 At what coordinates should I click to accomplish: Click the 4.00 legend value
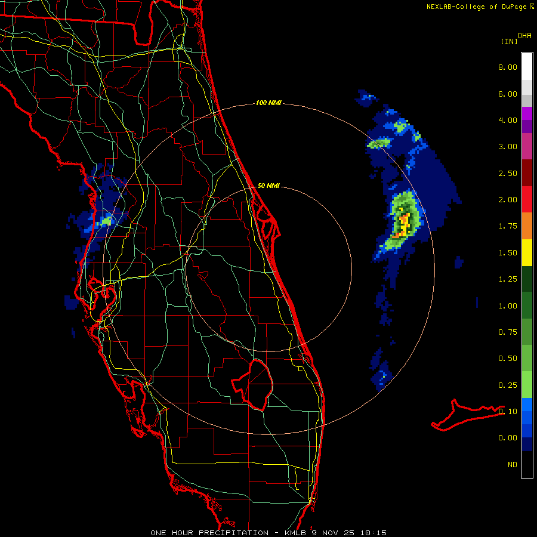508,120
